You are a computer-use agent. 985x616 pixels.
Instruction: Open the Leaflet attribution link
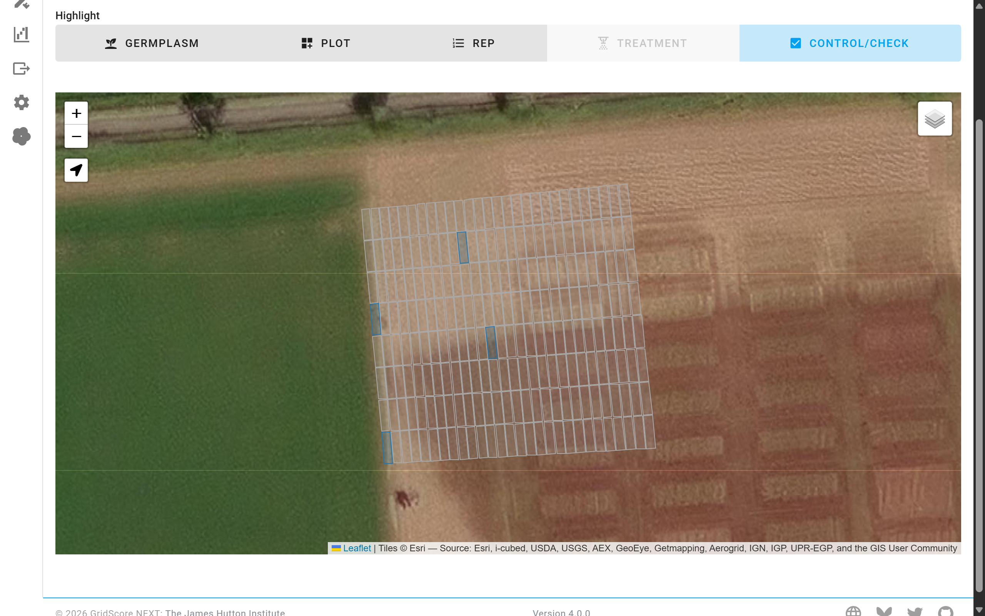click(x=357, y=548)
